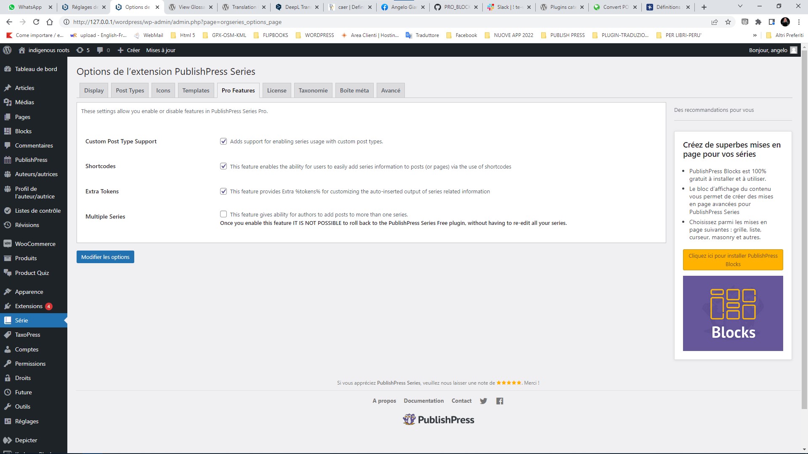
Task: Click the browser home icon
Action: coord(50,22)
